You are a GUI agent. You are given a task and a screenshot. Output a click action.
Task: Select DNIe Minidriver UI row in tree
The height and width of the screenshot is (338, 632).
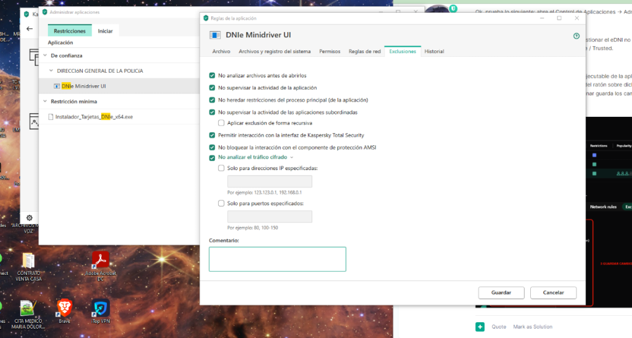tap(119, 86)
